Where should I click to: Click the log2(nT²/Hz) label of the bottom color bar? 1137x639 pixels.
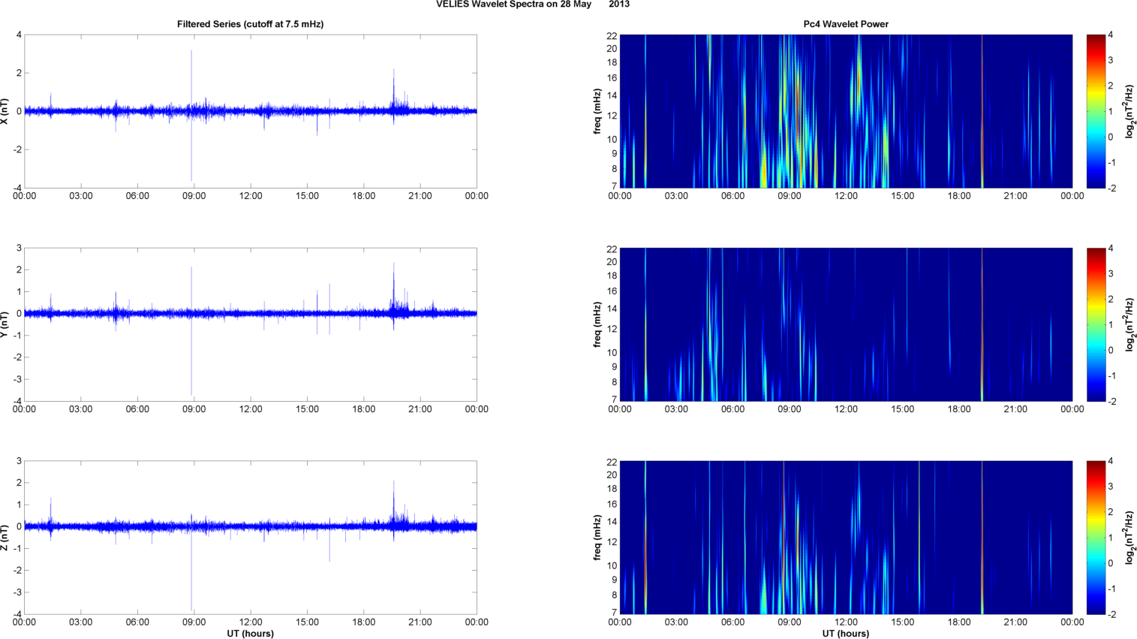[1130, 538]
